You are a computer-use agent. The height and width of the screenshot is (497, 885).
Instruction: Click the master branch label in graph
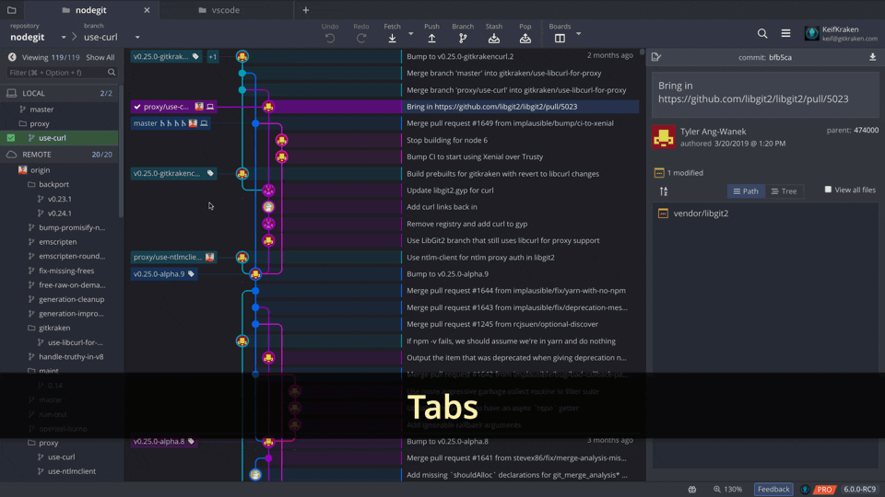[x=171, y=123]
